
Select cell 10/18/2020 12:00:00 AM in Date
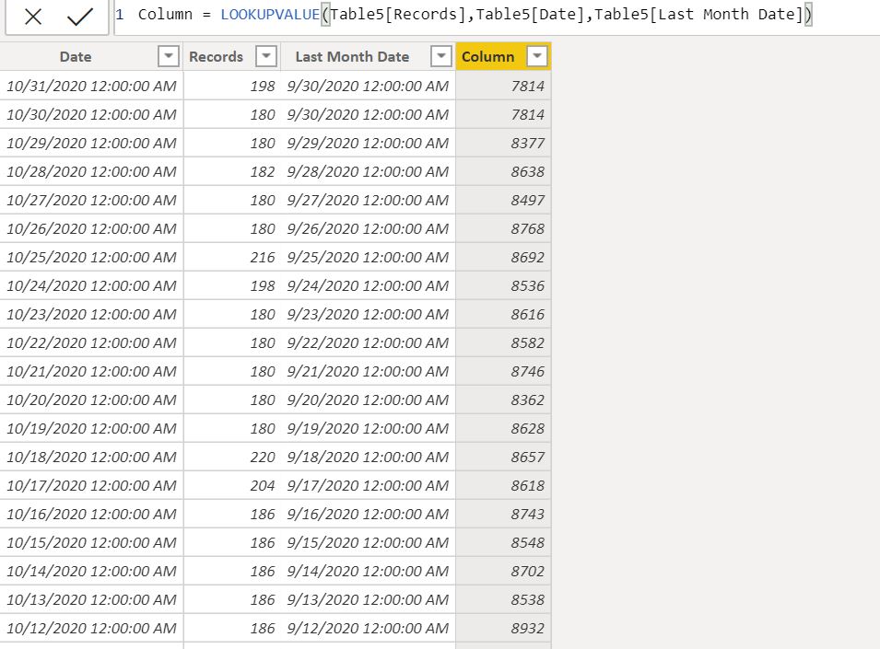pyautogui.click(x=91, y=457)
